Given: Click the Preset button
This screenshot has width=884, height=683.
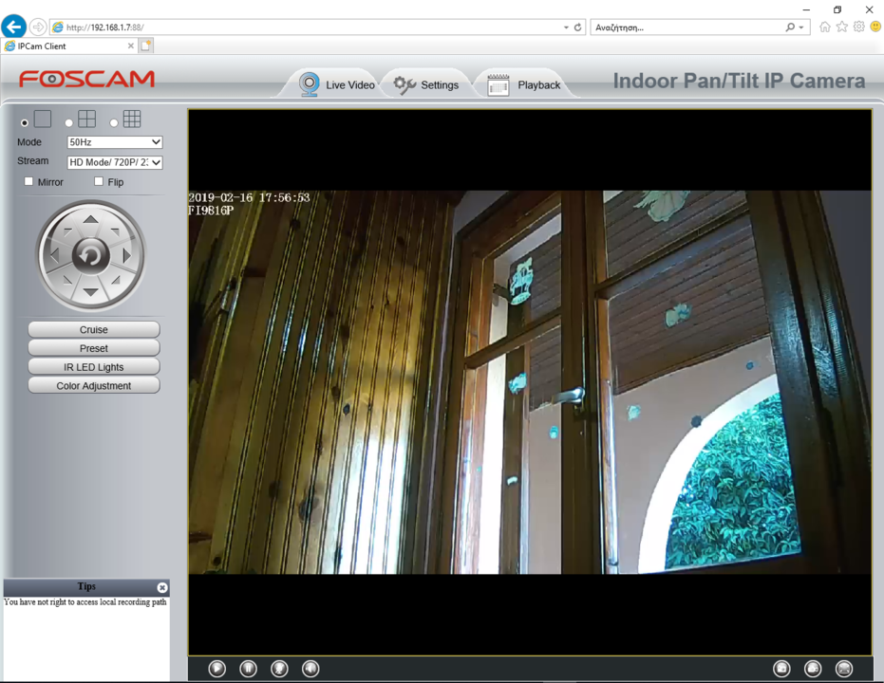Looking at the screenshot, I should pyautogui.click(x=94, y=348).
